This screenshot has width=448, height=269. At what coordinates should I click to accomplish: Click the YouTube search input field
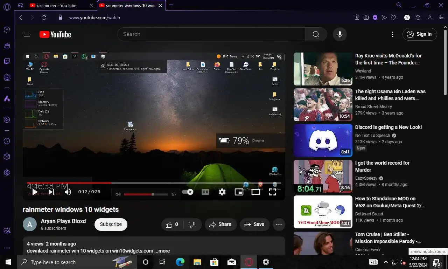point(211,34)
